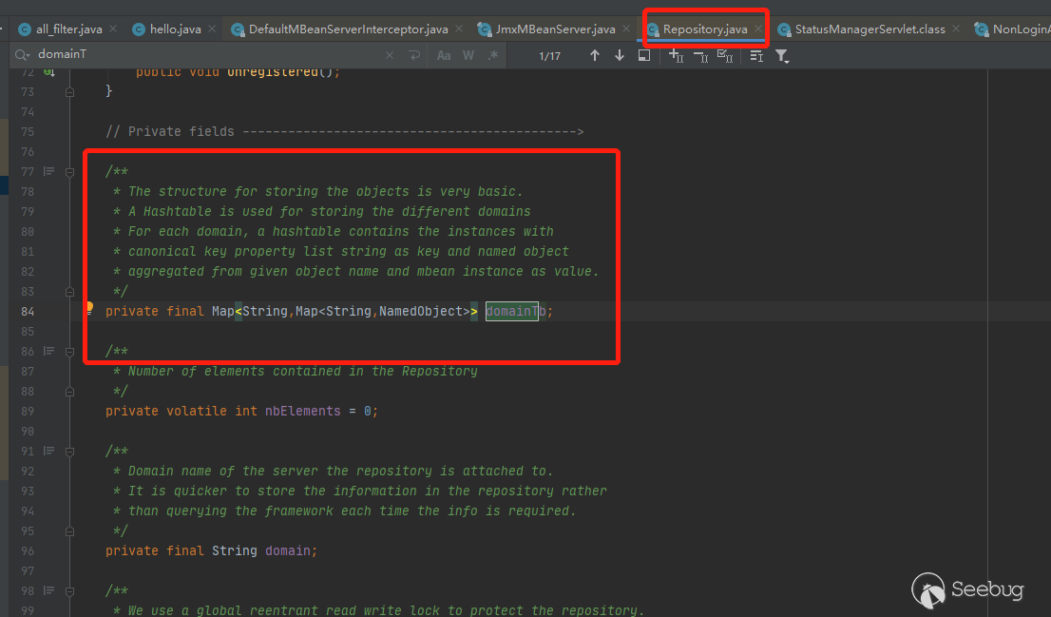Click the fold end marker at line 83

69,292
